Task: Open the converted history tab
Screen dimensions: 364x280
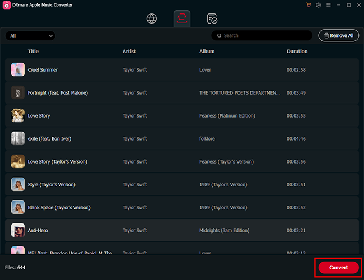Action: [x=212, y=18]
